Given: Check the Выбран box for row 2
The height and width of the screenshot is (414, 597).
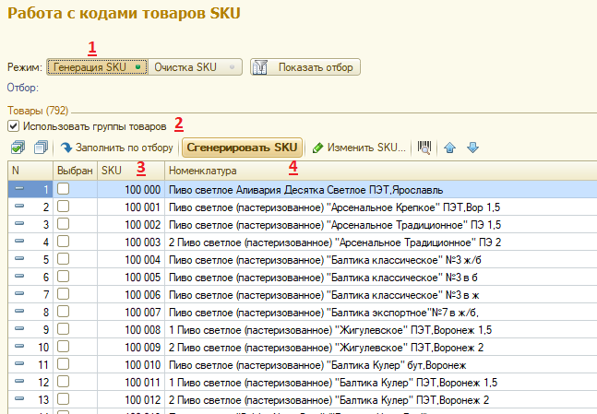Looking at the screenshot, I should point(63,207).
